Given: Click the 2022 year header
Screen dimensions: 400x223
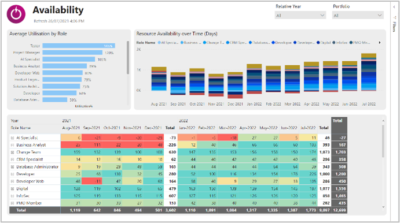Looking at the screenshot, I should [x=183, y=121].
